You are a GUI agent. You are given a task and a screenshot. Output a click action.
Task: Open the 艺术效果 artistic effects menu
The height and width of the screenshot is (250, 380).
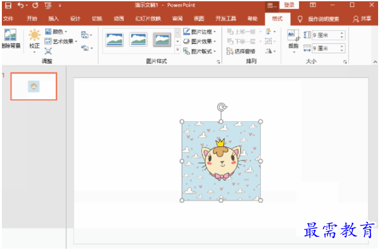tap(61, 41)
